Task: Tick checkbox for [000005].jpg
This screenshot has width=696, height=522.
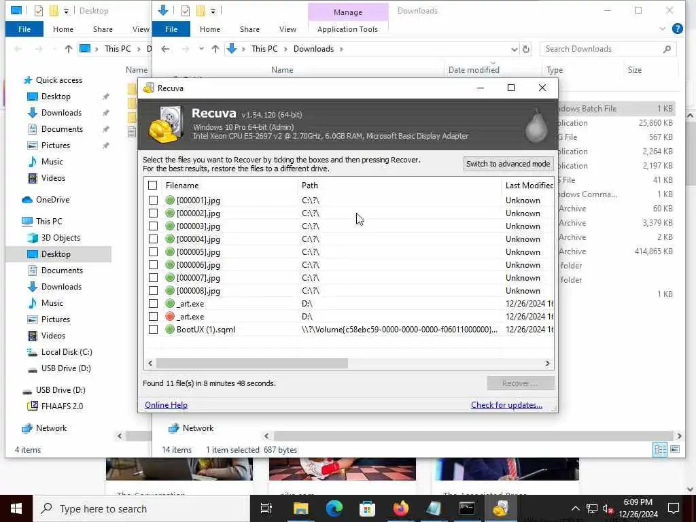Action: click(x=153, y=251)
